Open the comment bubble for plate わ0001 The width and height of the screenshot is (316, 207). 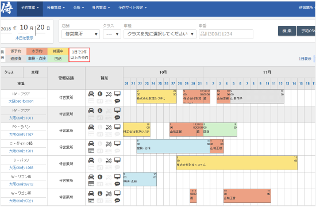click(117, 101)
